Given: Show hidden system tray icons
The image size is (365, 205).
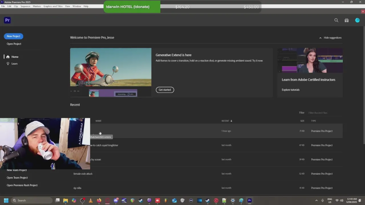Looking at the screenshot, I should tap(316, 200).
